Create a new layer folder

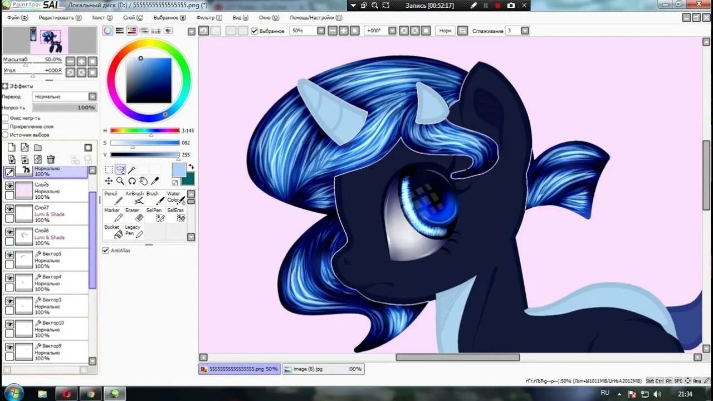pyautogui.click(x=38, y=148)
